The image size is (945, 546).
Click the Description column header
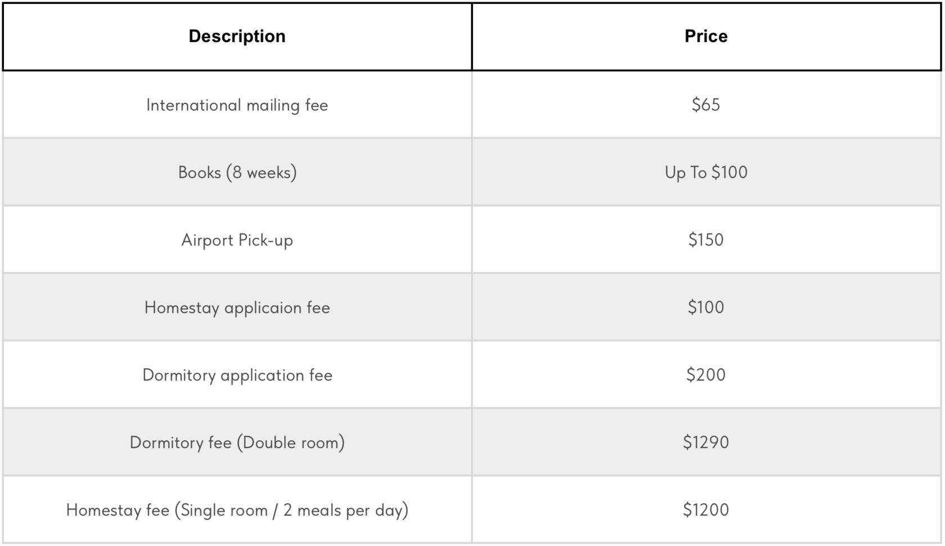(x=237, y=37)
